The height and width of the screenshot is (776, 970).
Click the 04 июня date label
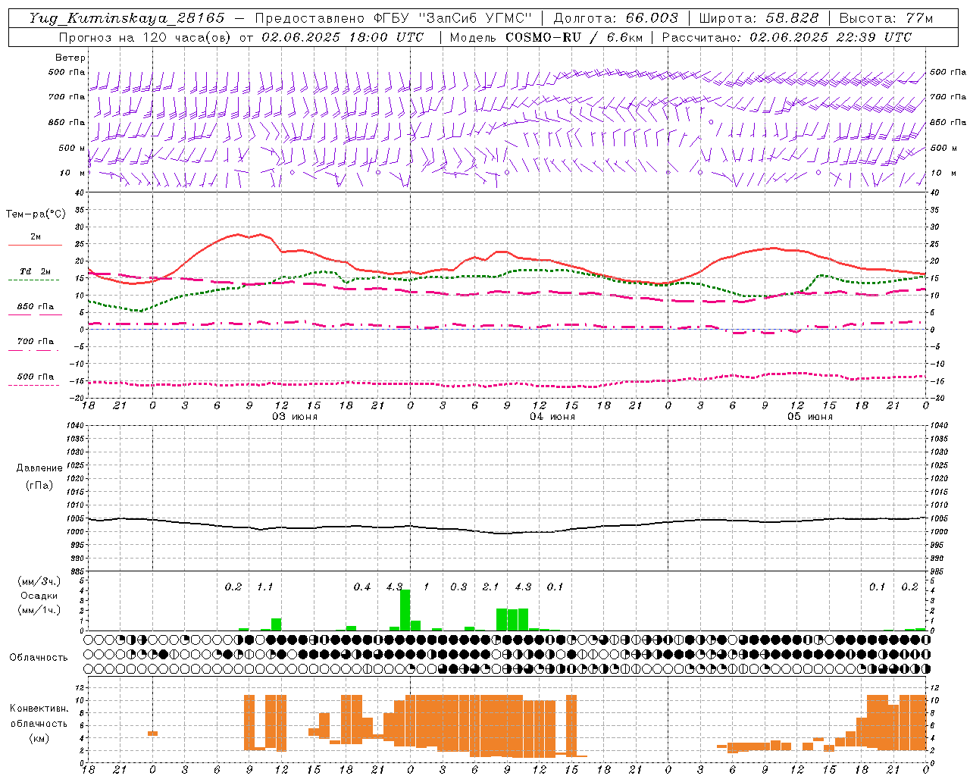[x=552, y=417]
